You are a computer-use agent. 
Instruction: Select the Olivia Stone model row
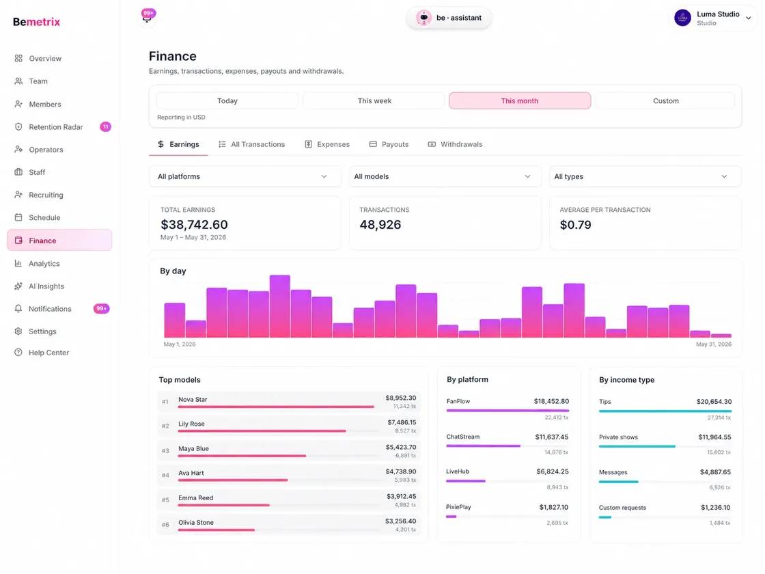(289, 524)
